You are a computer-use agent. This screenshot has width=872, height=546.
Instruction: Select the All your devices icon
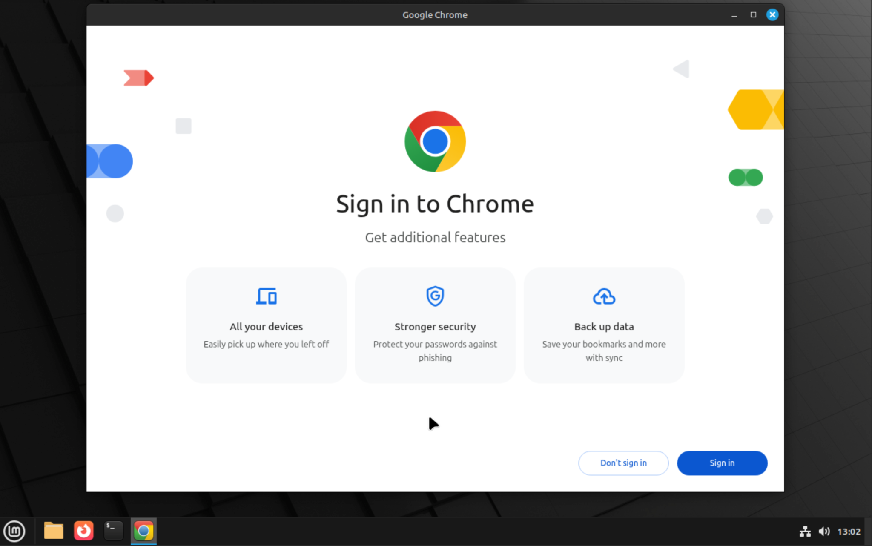pos(266,296)
